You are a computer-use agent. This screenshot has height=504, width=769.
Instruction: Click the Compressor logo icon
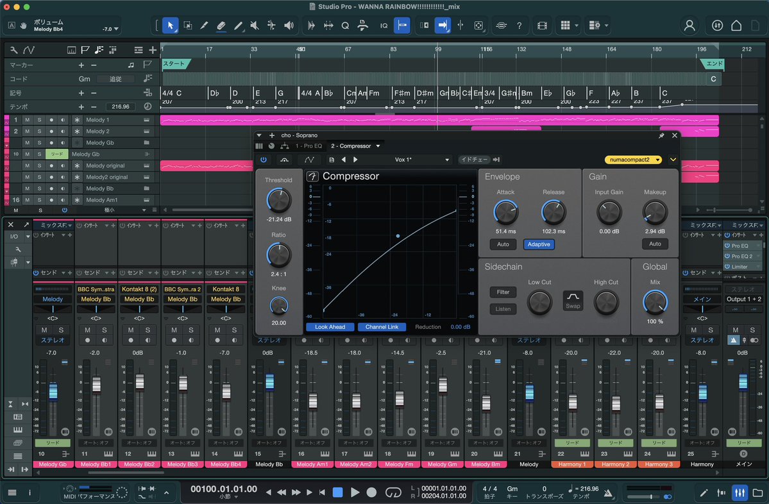point(312,176)
